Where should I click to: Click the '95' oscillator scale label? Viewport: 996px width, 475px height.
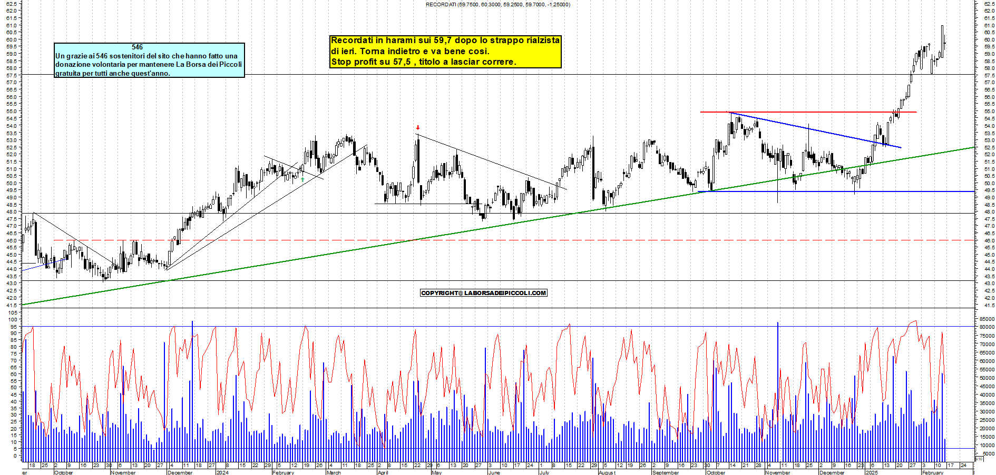coord(14,327)
